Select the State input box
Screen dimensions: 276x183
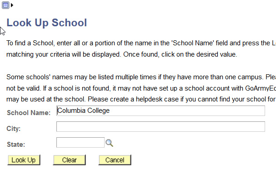pos(80,143)
